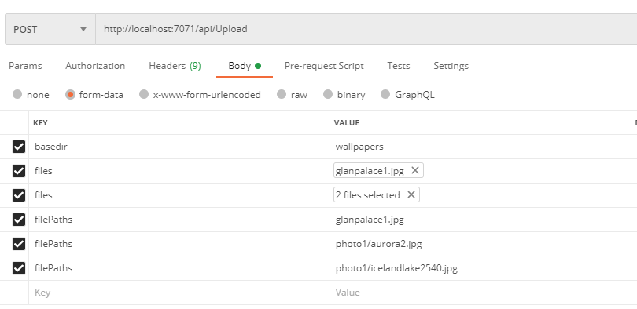
Task: Open the Authorization tab
Action: coord(95,66)
